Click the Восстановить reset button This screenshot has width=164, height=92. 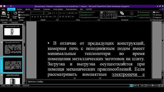point(24,15)
